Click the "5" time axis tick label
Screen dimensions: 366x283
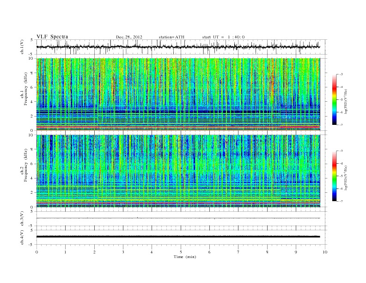coord(181,252)
